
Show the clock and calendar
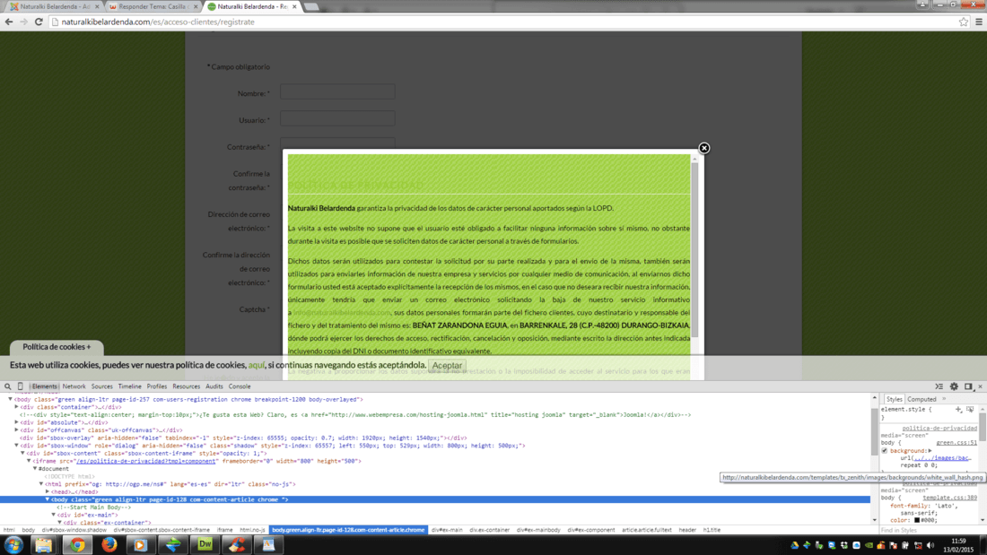[958, 545]
